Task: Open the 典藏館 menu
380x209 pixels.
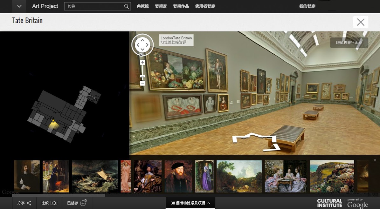Action: point(143,6)
